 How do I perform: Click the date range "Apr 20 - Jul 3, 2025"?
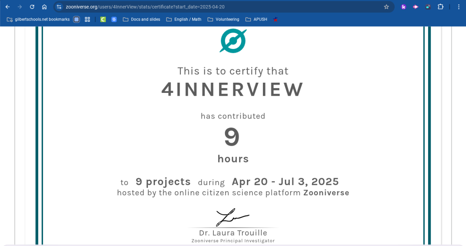click(x=285, y=181)
